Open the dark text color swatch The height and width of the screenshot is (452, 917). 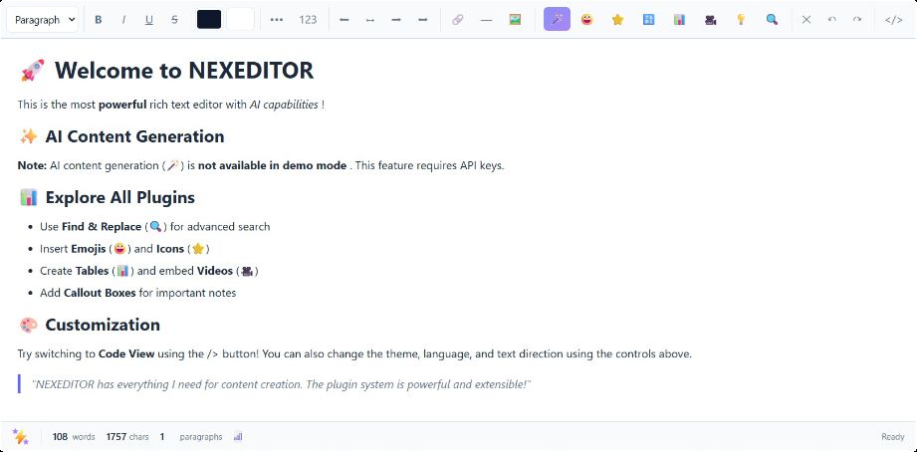[x=209, y=19]
